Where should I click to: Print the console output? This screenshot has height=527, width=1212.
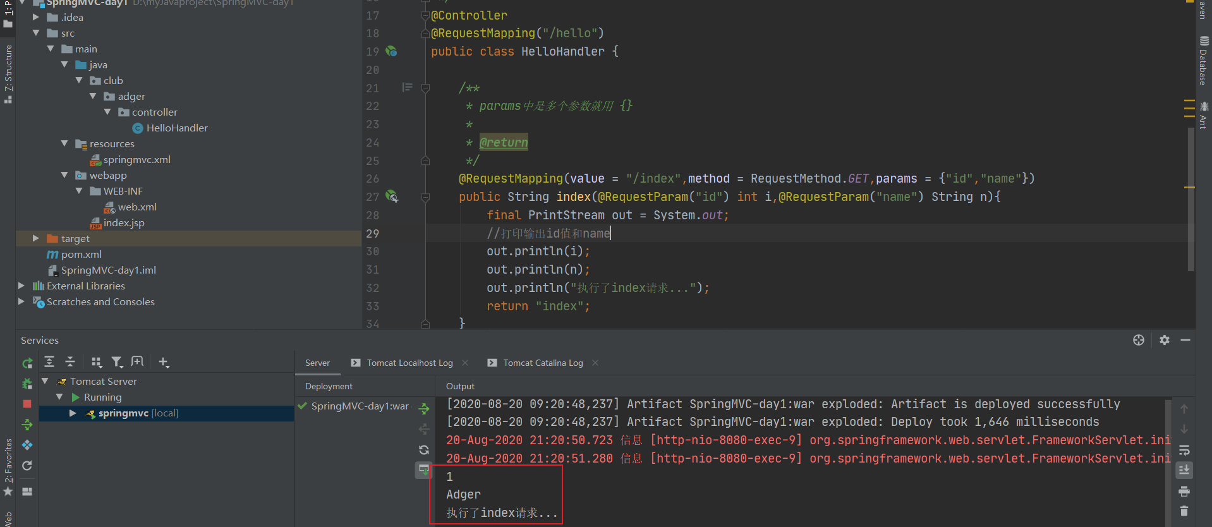(x=1184, y=491)
